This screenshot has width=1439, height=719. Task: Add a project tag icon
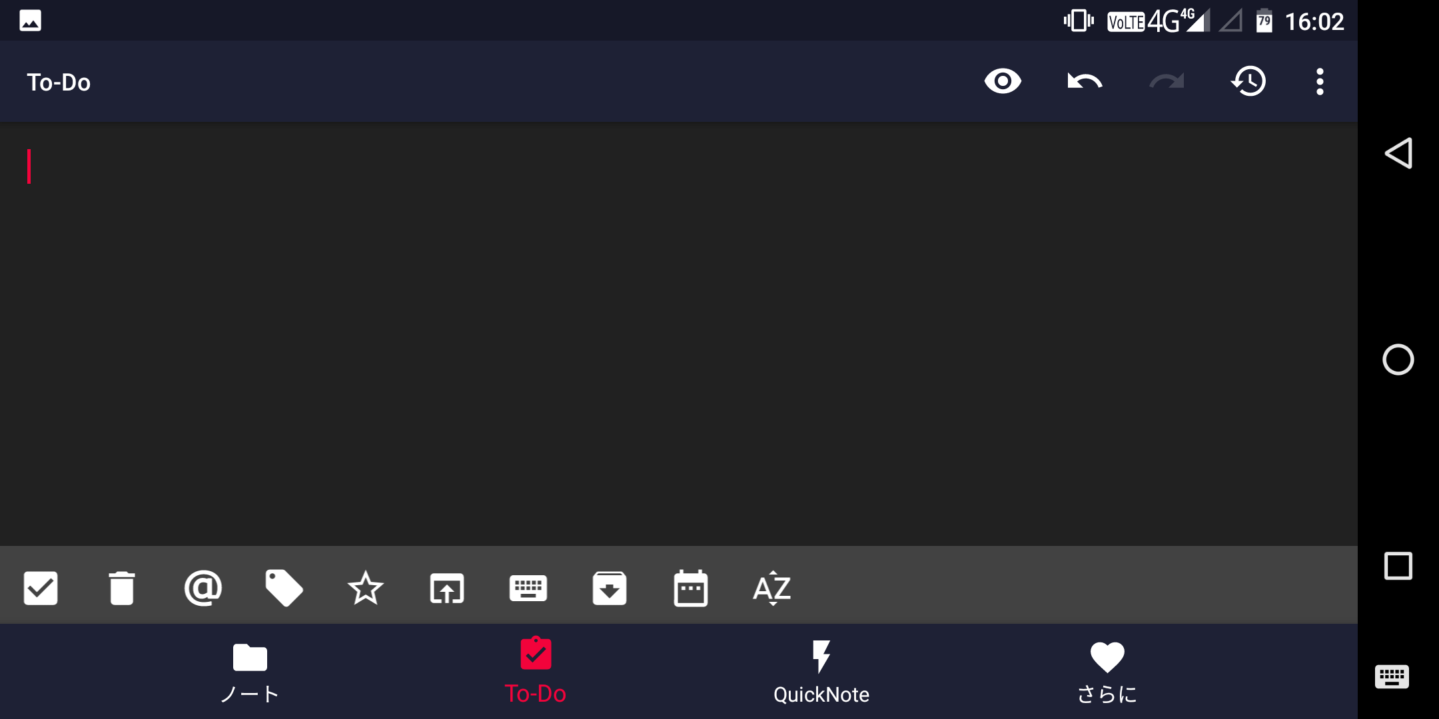(284, 588)
